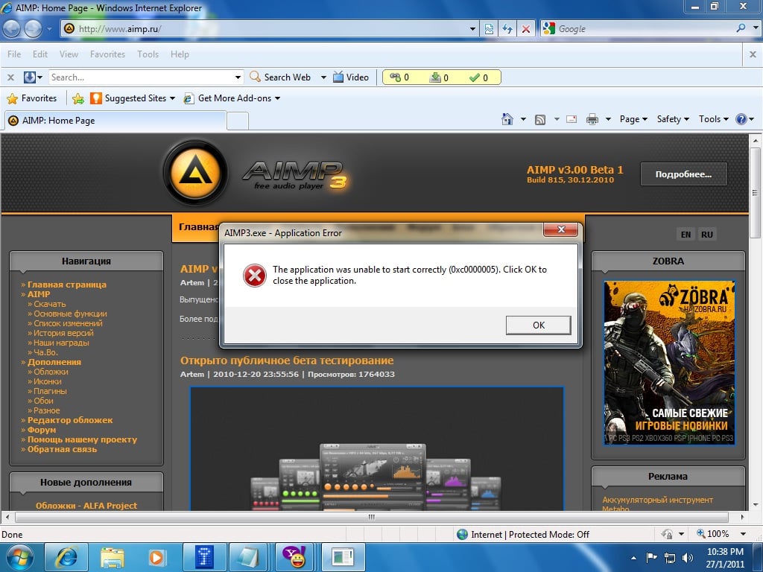Click the Video toolbar button
Screen dimensions: 763x572
point(351,77)
